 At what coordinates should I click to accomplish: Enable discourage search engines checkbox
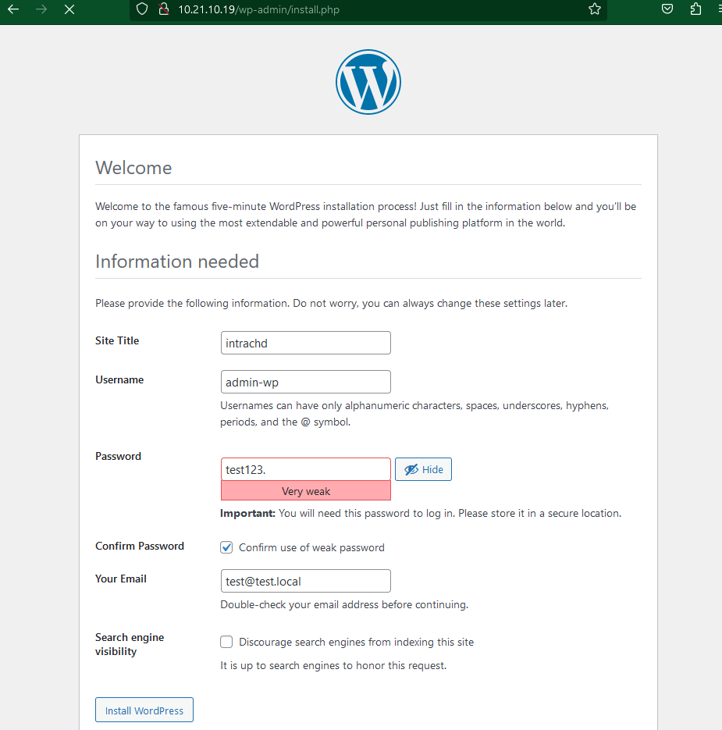226,642
